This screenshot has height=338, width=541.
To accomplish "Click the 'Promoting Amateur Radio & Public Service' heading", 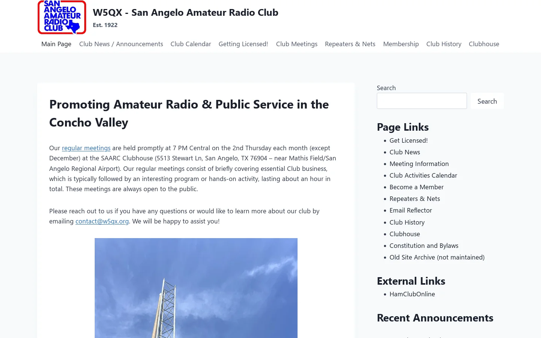I will (x=189, y=113).
